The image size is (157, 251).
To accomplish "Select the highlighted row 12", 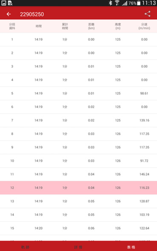I will 78,188.
